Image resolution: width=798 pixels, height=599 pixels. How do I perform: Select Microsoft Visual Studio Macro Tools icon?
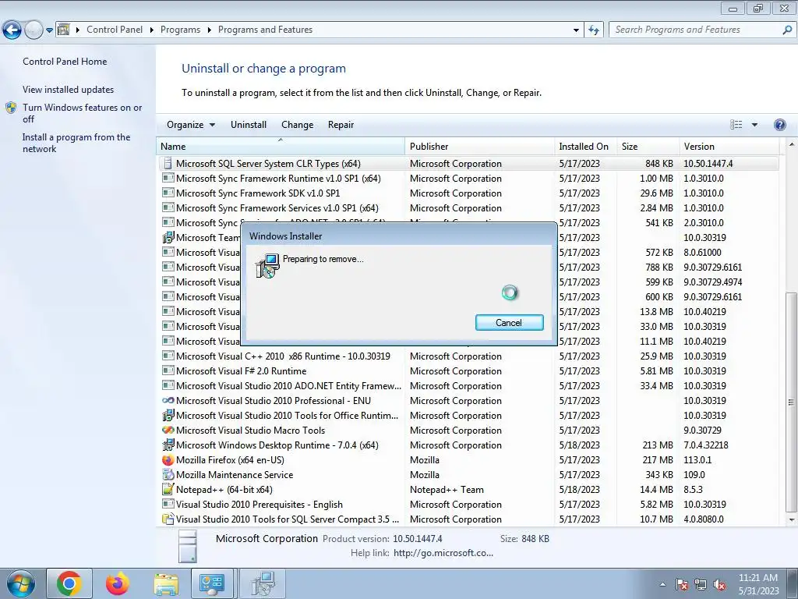tap(168, 430)
